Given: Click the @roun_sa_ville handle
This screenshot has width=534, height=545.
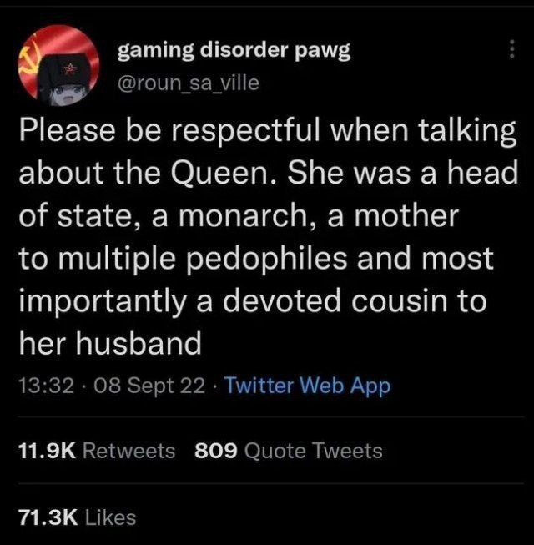Looking at the screenshot, I should tap(189, 83).
